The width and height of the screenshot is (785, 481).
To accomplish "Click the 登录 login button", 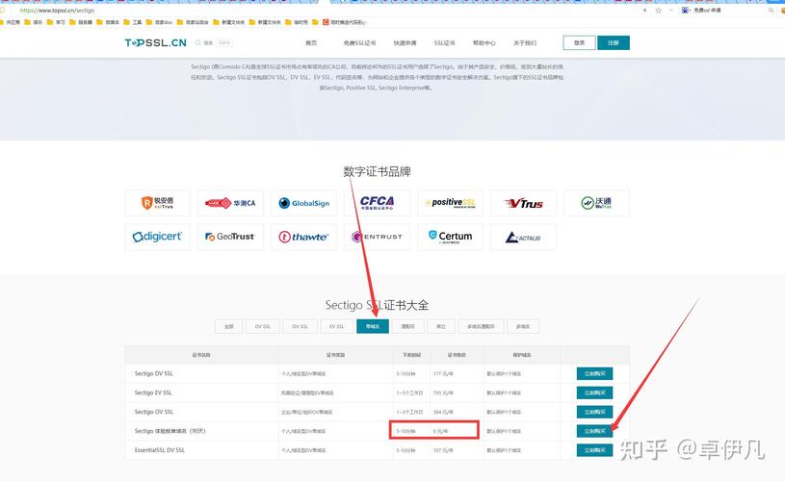I will coord(579,43).
